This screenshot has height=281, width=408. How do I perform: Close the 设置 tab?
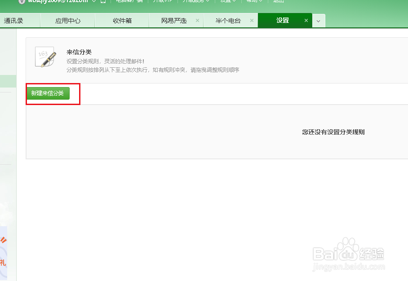(x=306, y=20)
